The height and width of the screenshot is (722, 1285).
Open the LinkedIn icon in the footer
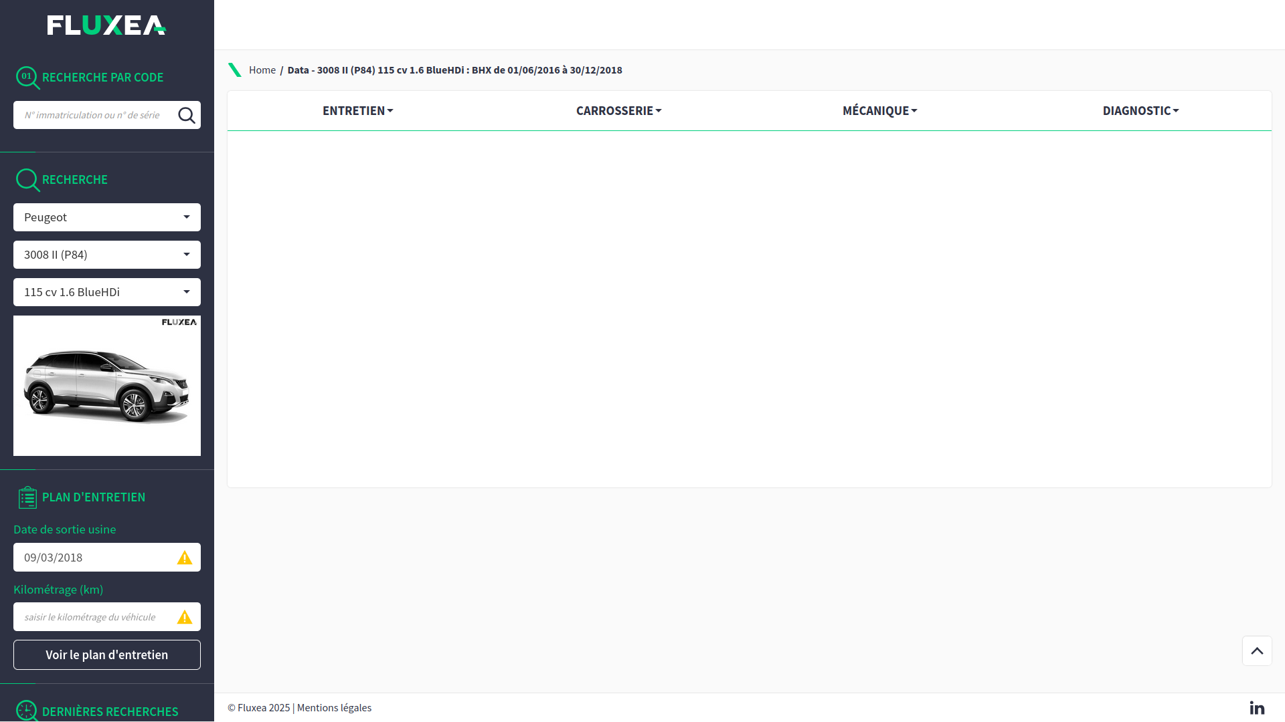click(x=1257, y=708)
